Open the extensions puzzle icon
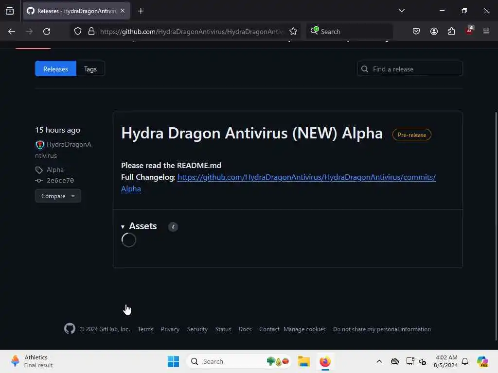The height and width of the screenshot is (373, 498). coord(451,32)
